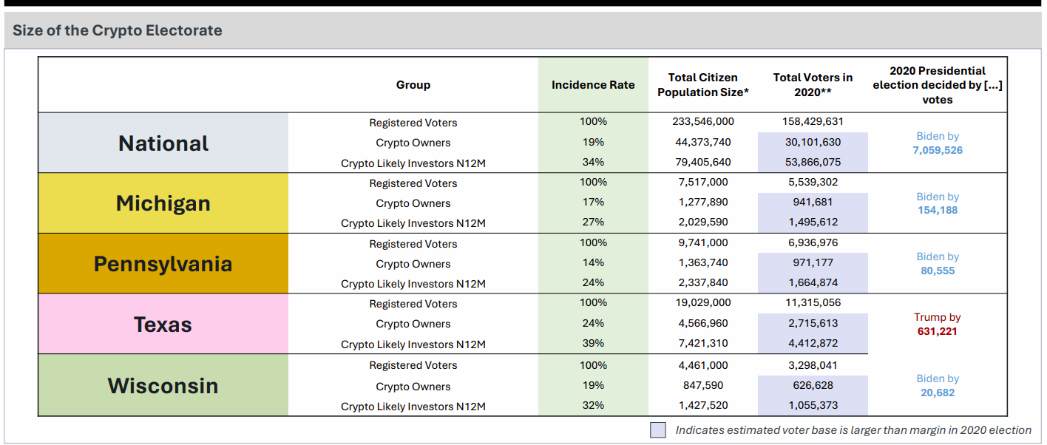Click Pennsylvania likely investors population 2,337,840
This screenshot has width=1047, height=445.
(703, 283)
